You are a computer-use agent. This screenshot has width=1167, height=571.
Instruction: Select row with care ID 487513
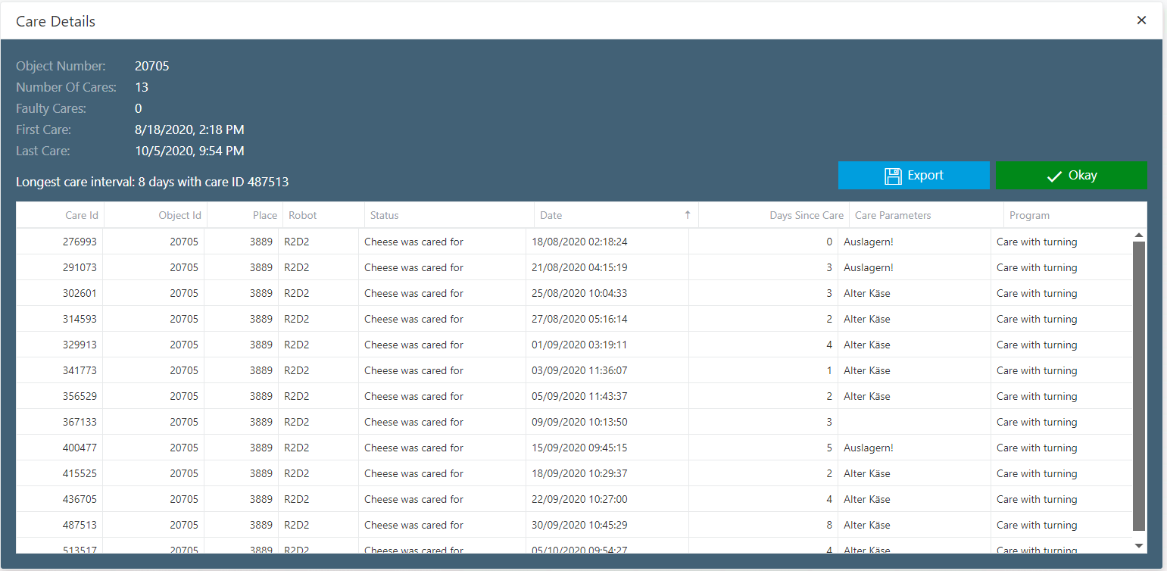pos(80,525)
